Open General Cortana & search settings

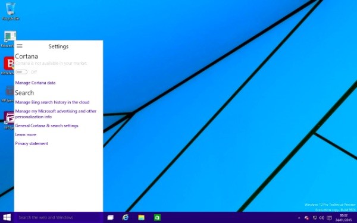tap(46, 125)
